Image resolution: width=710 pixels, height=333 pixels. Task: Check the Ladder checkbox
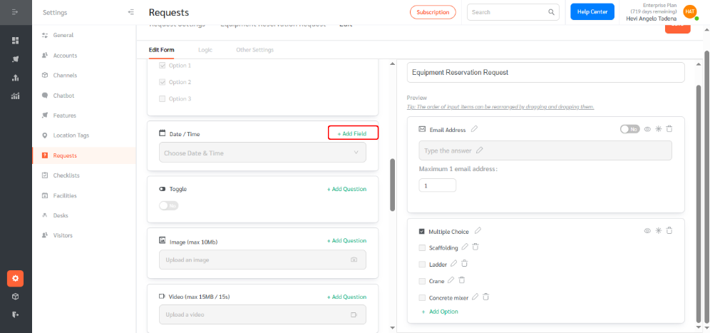point(422,265)
